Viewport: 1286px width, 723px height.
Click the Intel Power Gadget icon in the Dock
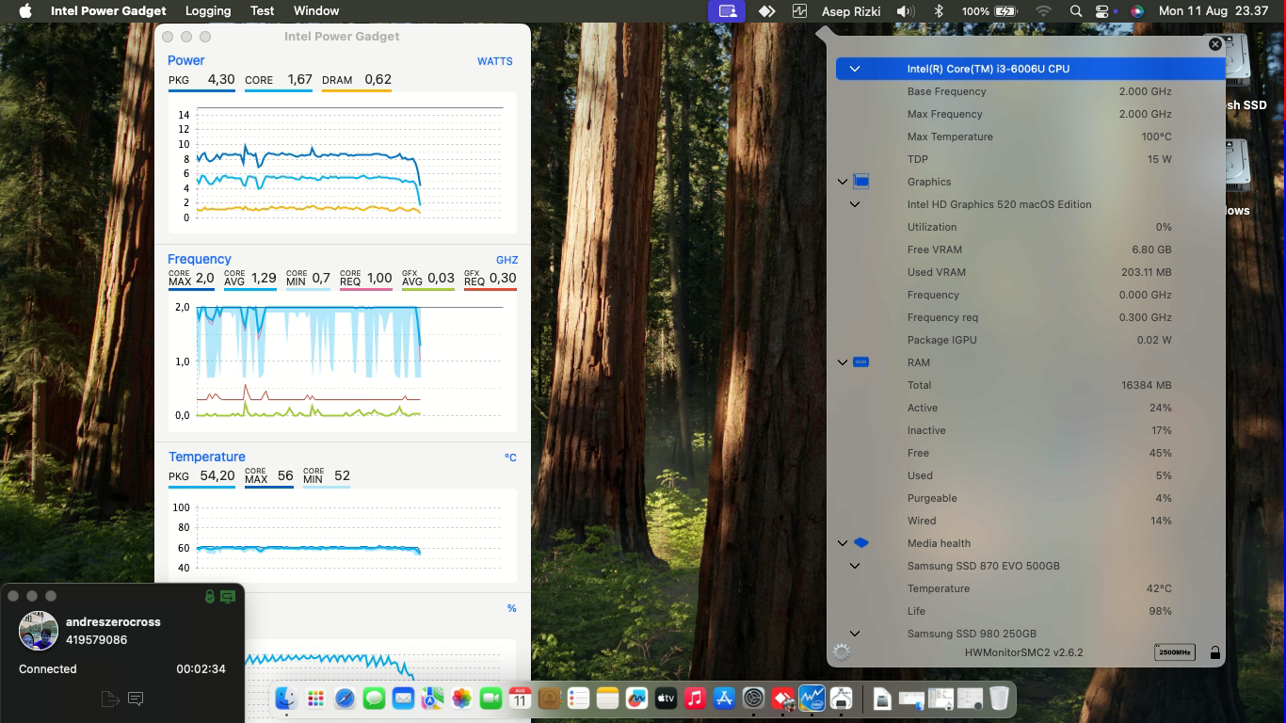coord(811,699)
